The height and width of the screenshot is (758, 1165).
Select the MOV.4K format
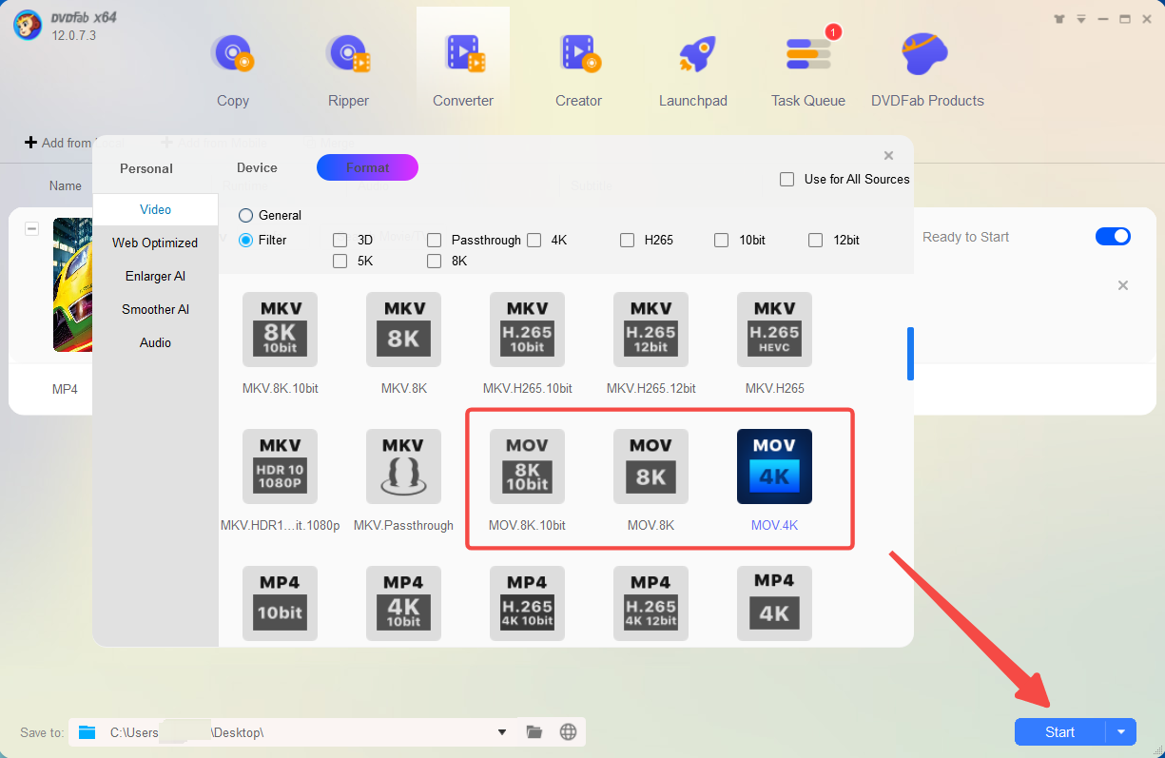(x=774, y=466)
